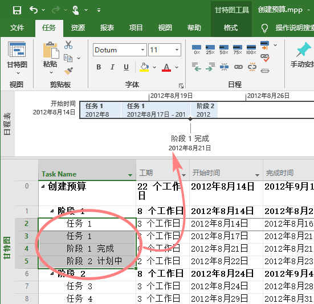Open the background color dropdown arrow

pos(154,67)
